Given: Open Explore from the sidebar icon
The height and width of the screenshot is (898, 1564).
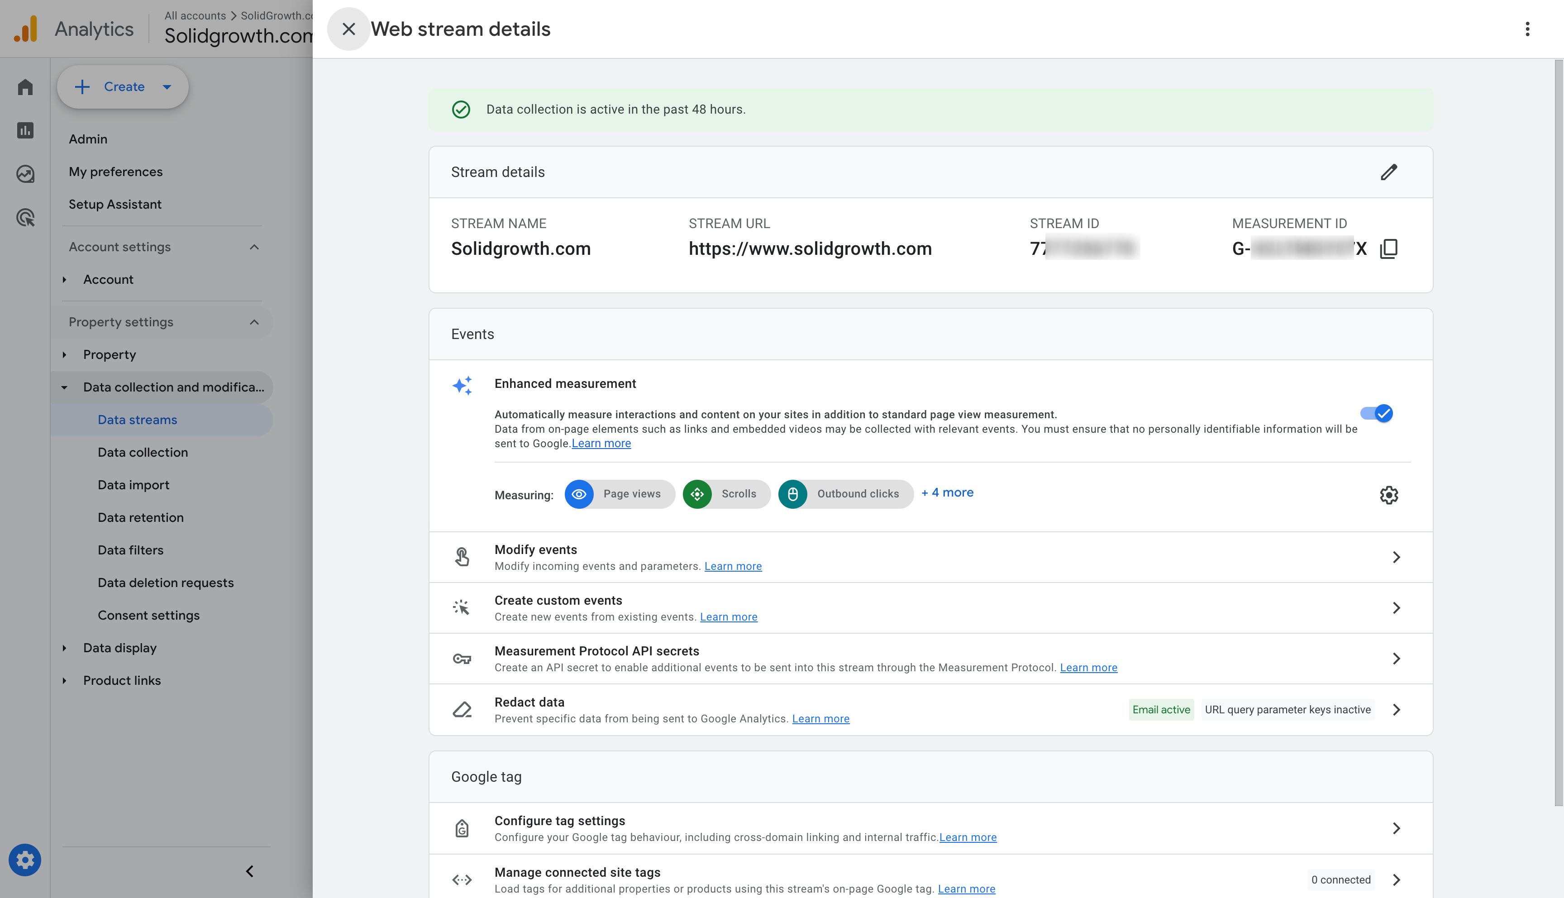Looking at the screenshot, I should 24,174.
